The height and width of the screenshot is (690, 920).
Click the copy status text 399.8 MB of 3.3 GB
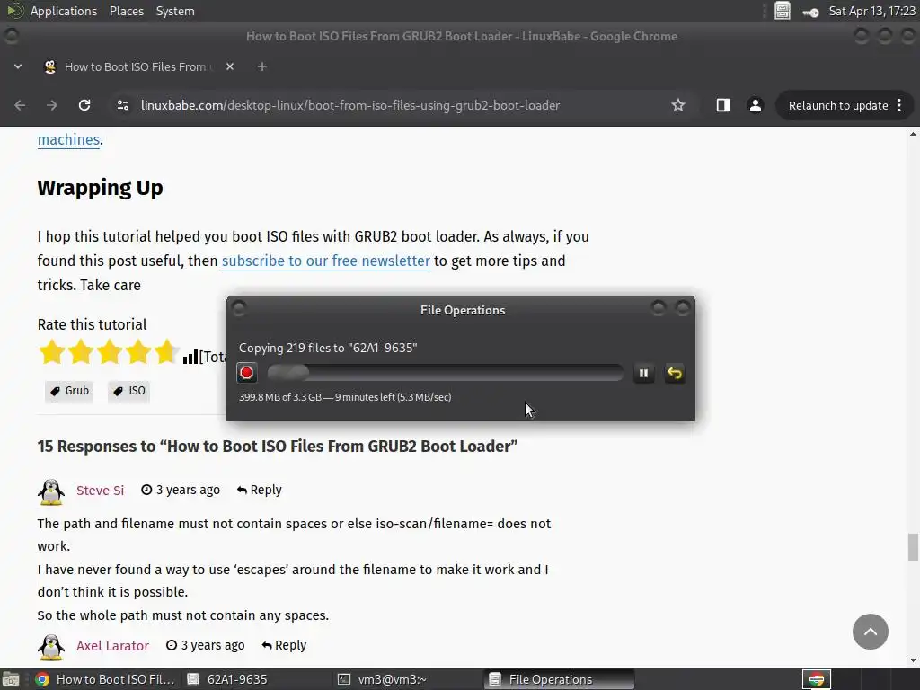coord(345,397)
